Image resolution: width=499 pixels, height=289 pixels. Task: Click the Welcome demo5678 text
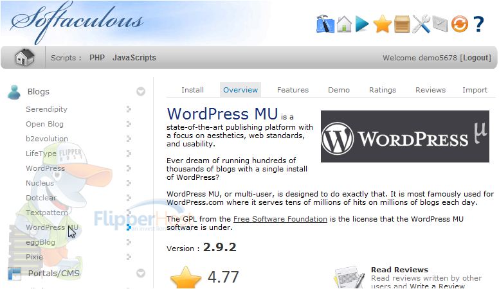click(419, 58)
